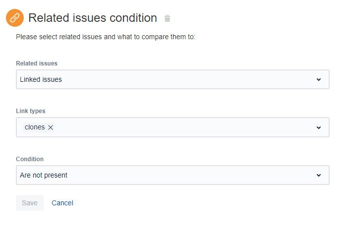Open the 'Linked issues' dropdown
The width and height of the screenshot is (347, 245).
[x=173, y=79]
